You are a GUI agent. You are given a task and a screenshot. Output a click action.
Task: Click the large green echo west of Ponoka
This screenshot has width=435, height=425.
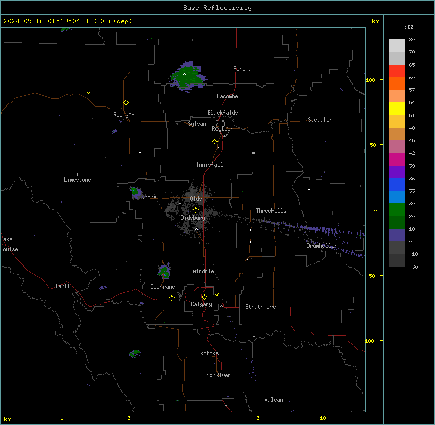pos(188,76)
